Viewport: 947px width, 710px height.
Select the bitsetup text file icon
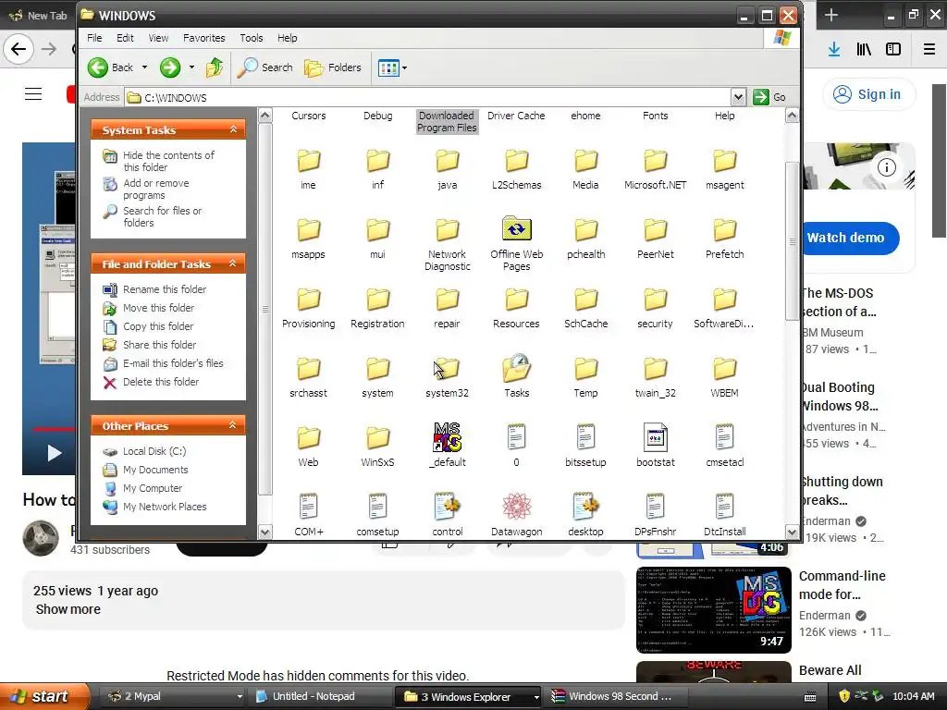click(585, 437)
